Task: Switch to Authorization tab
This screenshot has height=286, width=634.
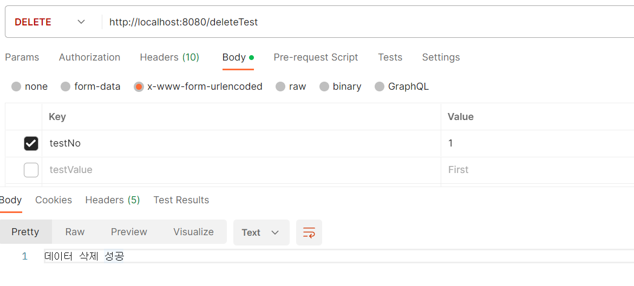Action: [x=89, y=57]
